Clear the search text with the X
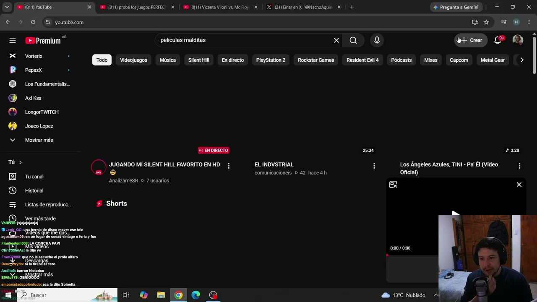This screenshot has height=302, width=537. (336, 40)
